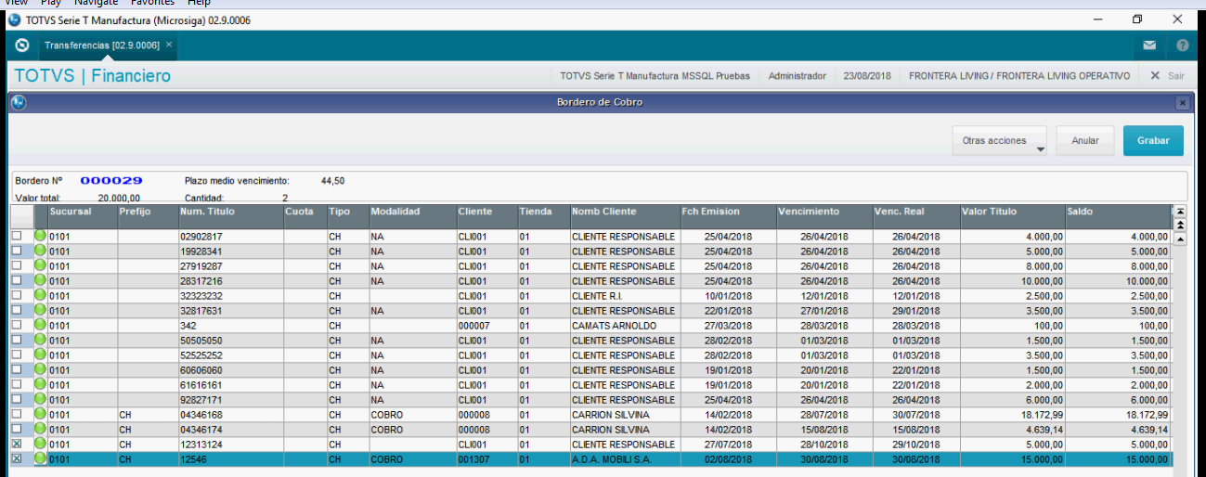The height and width of the screenshot is (477, 1206).
Task: Uncheck the box for title 12546
Action: pos(17,459)
